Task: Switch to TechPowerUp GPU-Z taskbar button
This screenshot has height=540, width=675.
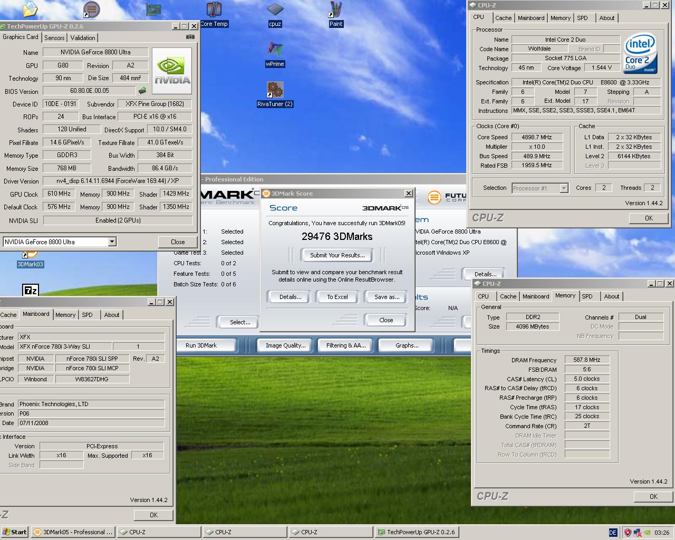Action: 416,532
